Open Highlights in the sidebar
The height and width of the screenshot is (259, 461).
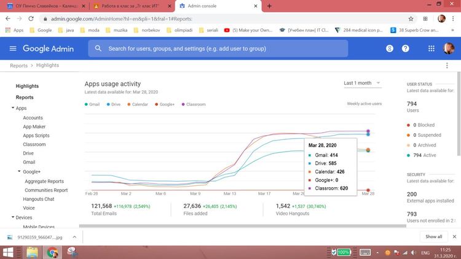tap(27, 86)
